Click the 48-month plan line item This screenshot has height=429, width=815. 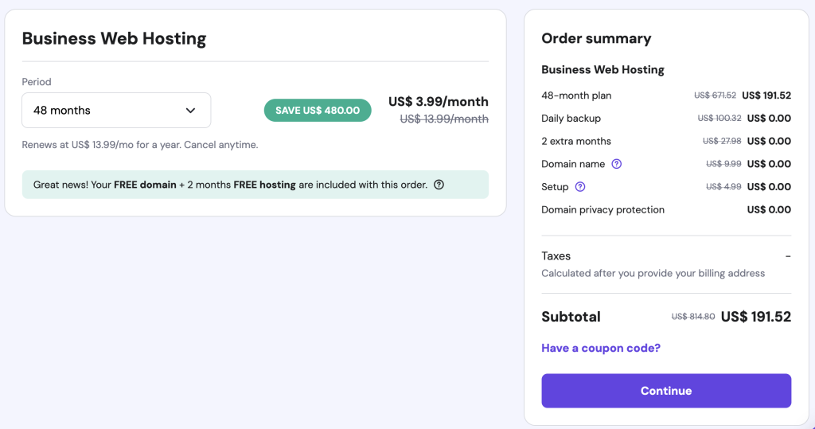coord(576,96)
